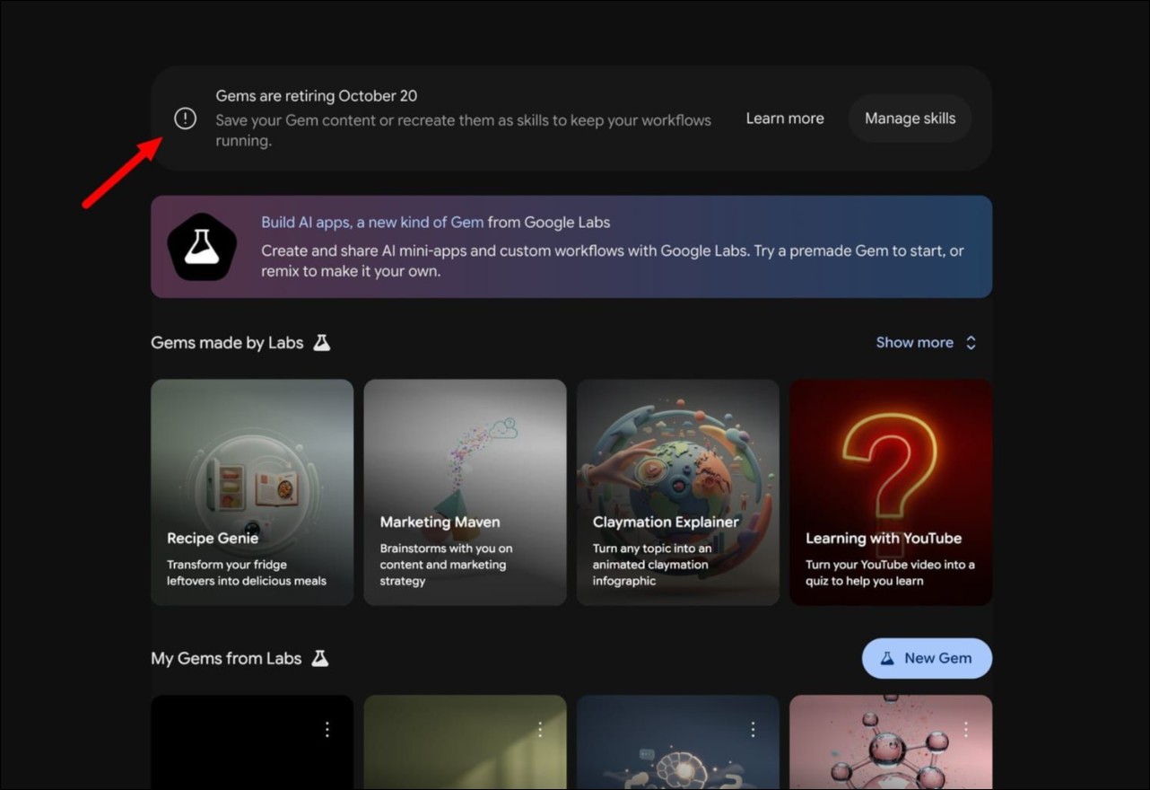The image size is (1150, 790).
Task: Open the three-dot menu on the dark blue gem card
Action: coord(753,729)
